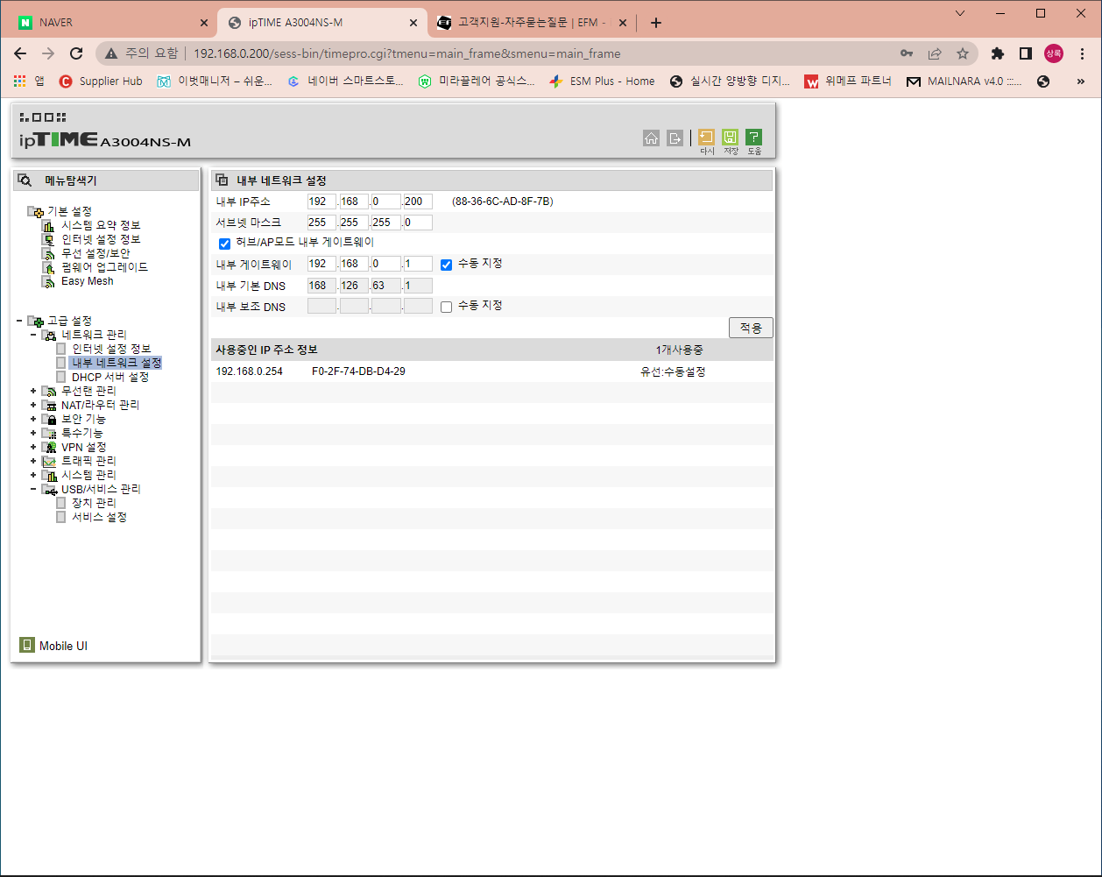1102x877 pixels.
Task: Click the 다시 reload icon
Action: click(706, 138)
